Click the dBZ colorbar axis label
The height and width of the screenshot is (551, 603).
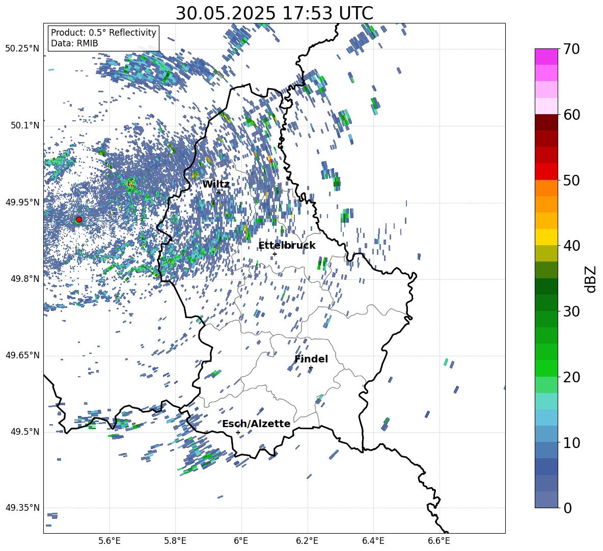click(591, 279)
